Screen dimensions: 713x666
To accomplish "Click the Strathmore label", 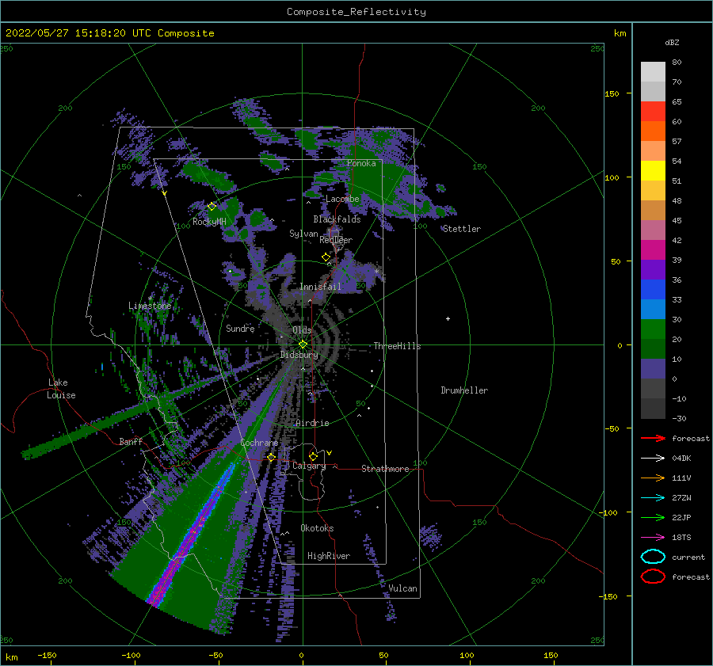I will click(385, 469).
